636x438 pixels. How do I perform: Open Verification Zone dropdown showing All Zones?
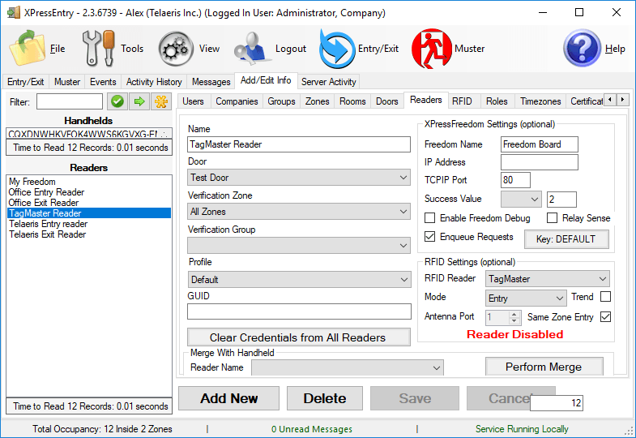pyautogui.click(x=299, y=212)
